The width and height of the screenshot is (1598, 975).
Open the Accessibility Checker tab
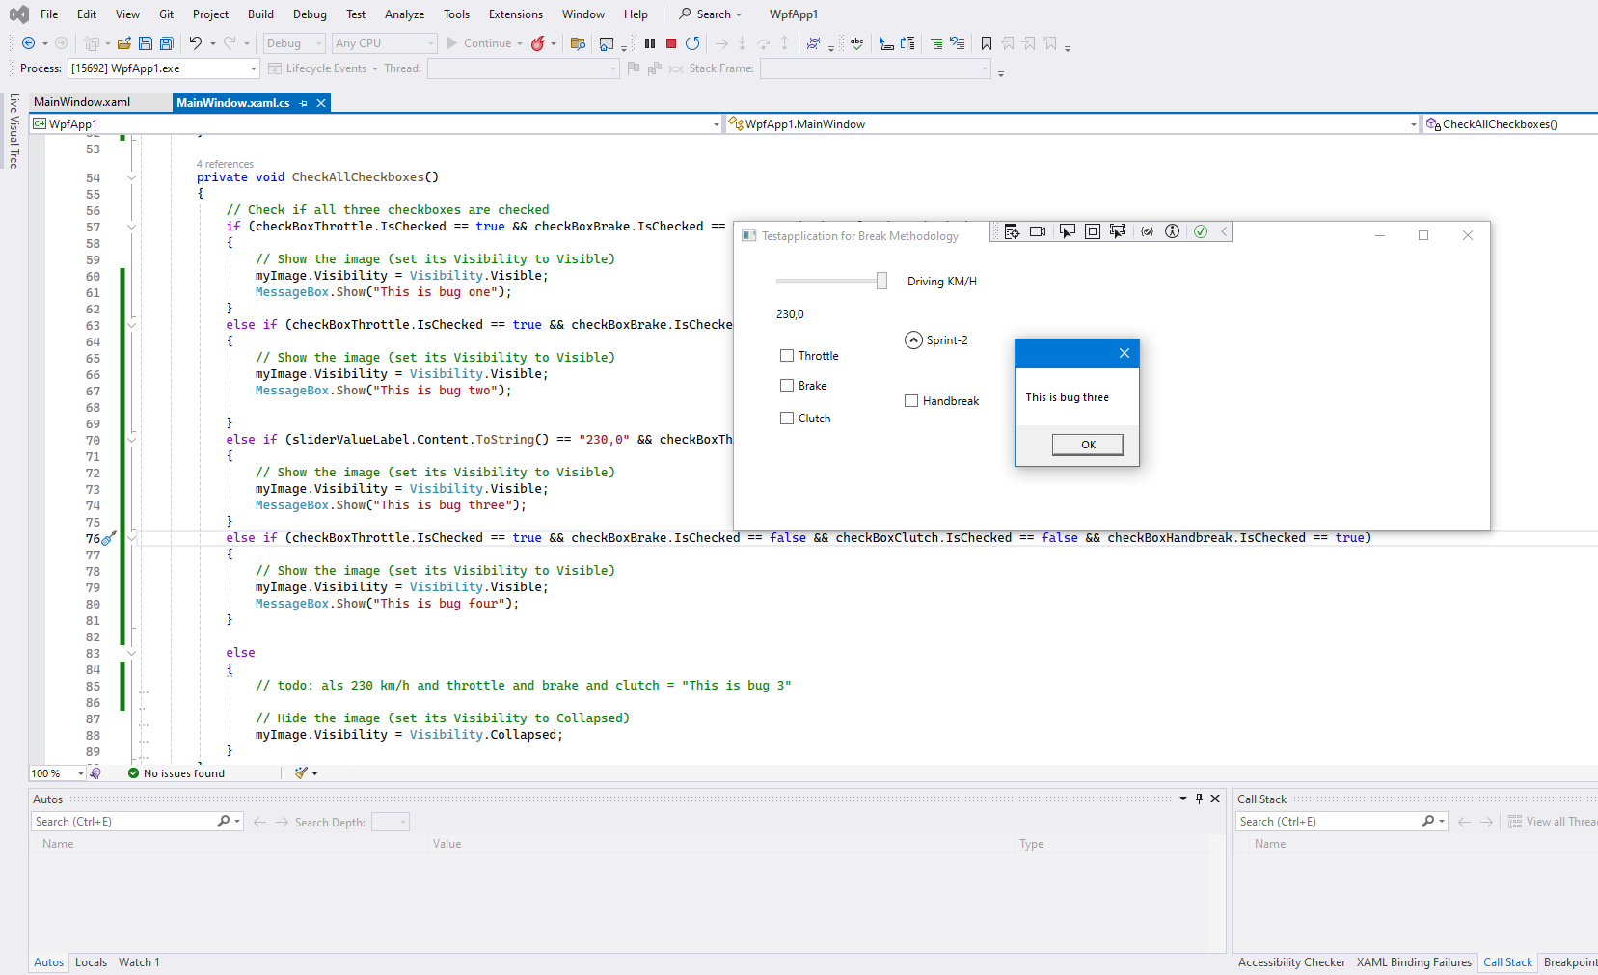pyautogui.click(x=1291, y=962)
